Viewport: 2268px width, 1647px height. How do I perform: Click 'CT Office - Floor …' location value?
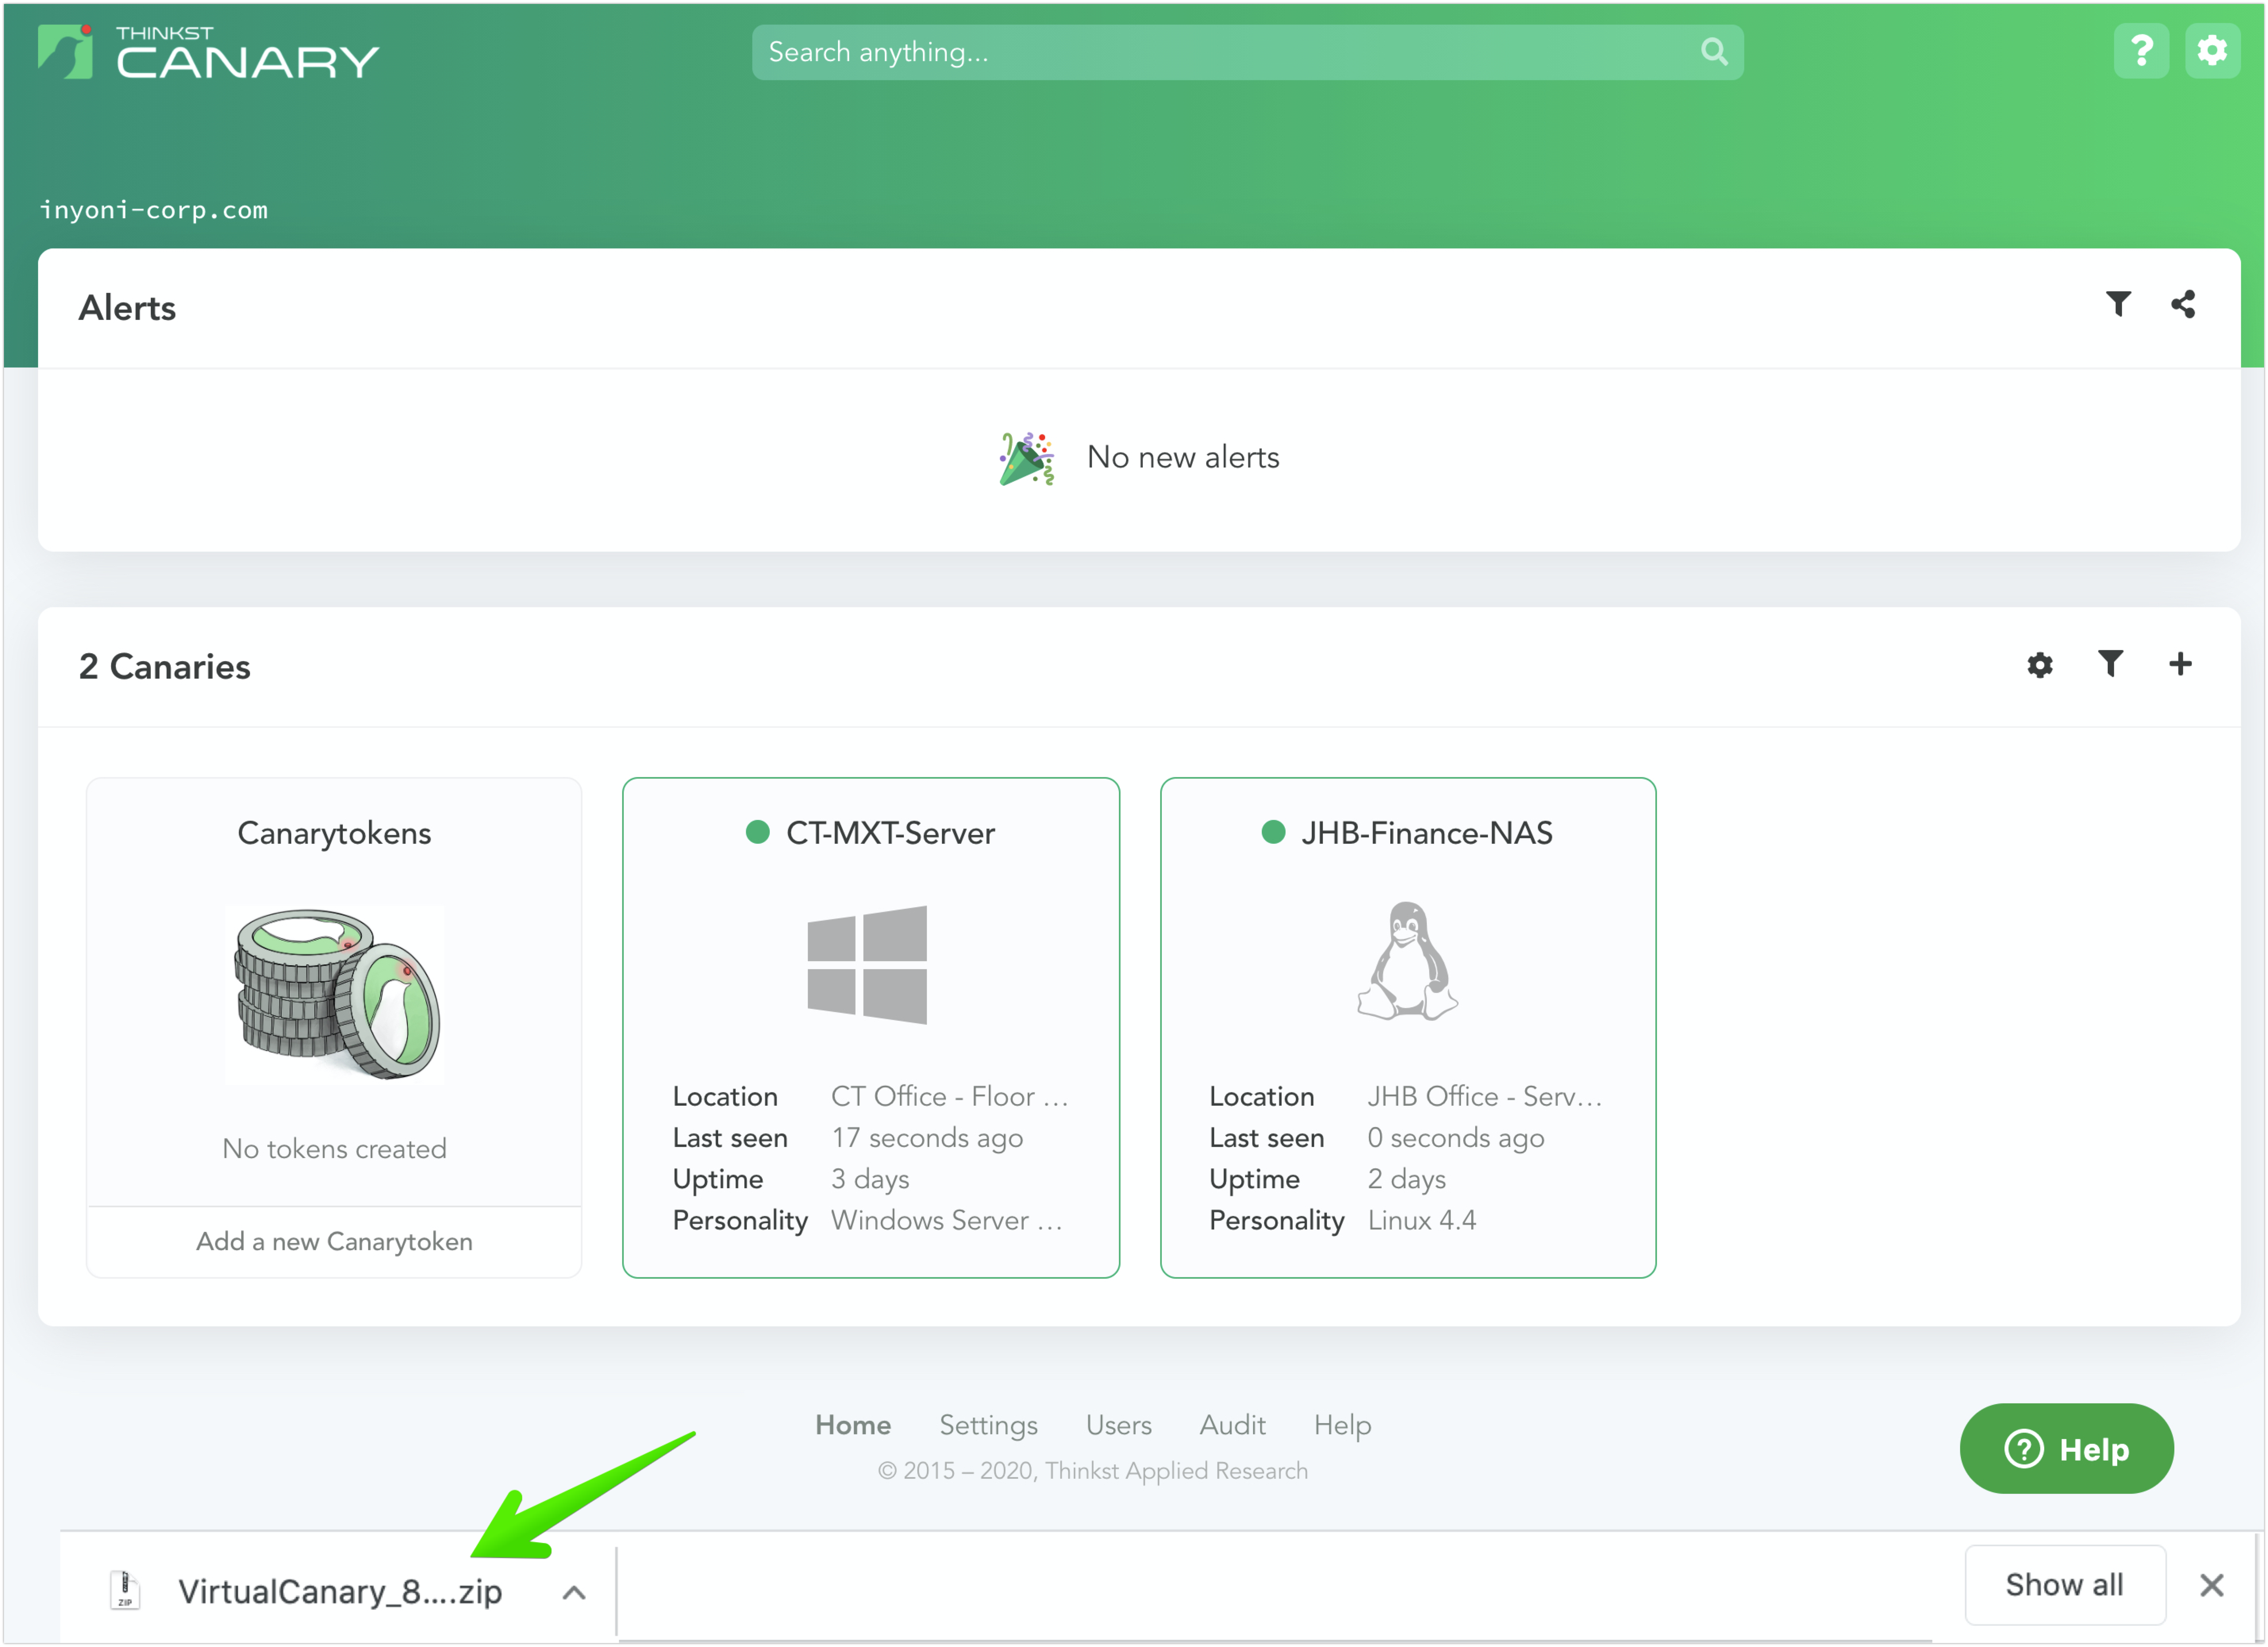pyautogui.click(x=949, y=1096)
